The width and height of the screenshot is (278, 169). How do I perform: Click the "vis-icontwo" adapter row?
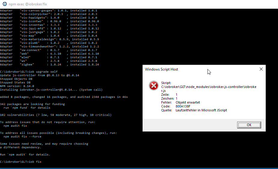pos(50,21)
